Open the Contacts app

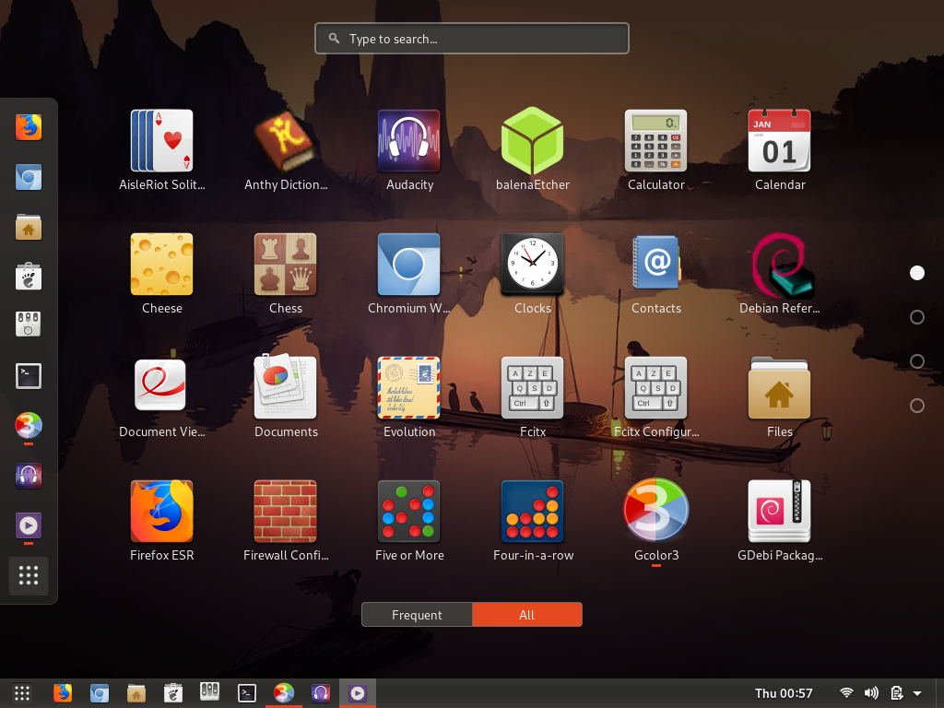tap(656, 273)
